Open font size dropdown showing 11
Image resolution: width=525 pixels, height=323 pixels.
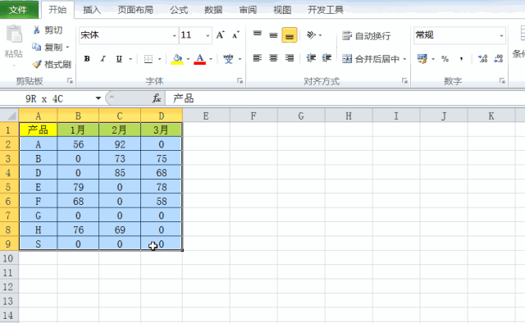(x=208, y=35)
